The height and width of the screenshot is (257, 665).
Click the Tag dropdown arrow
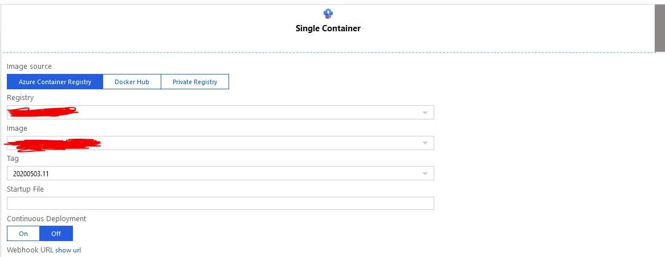425,173
